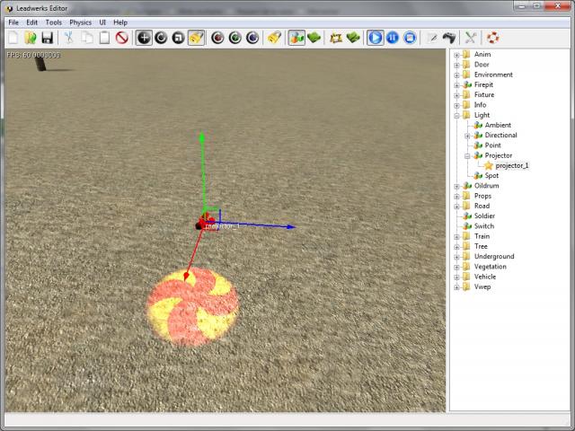Collapse the Light folder node
The height and width of the screenshot is (431, 575).
[456, 115]
